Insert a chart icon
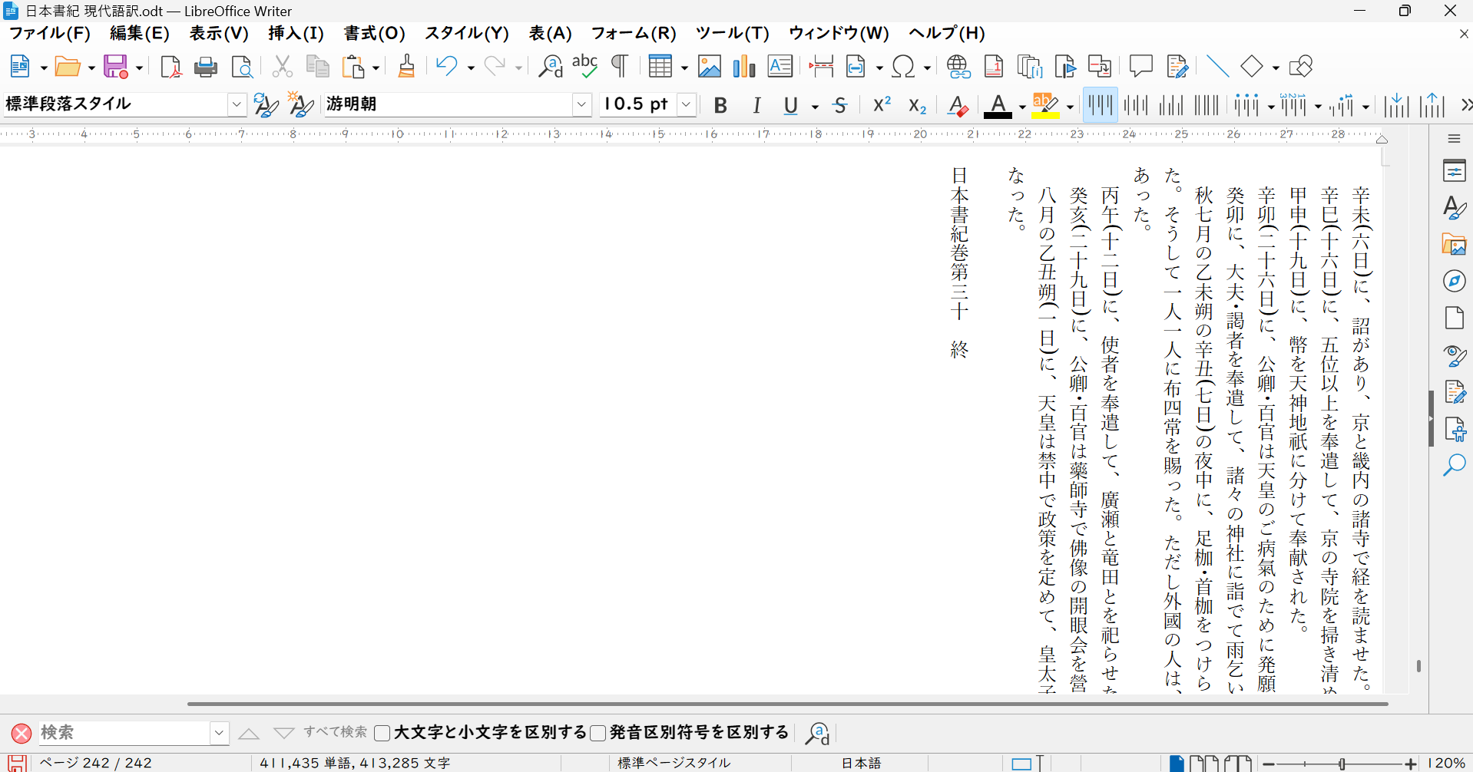This screenshot has width=1473, height=772. 743,68
